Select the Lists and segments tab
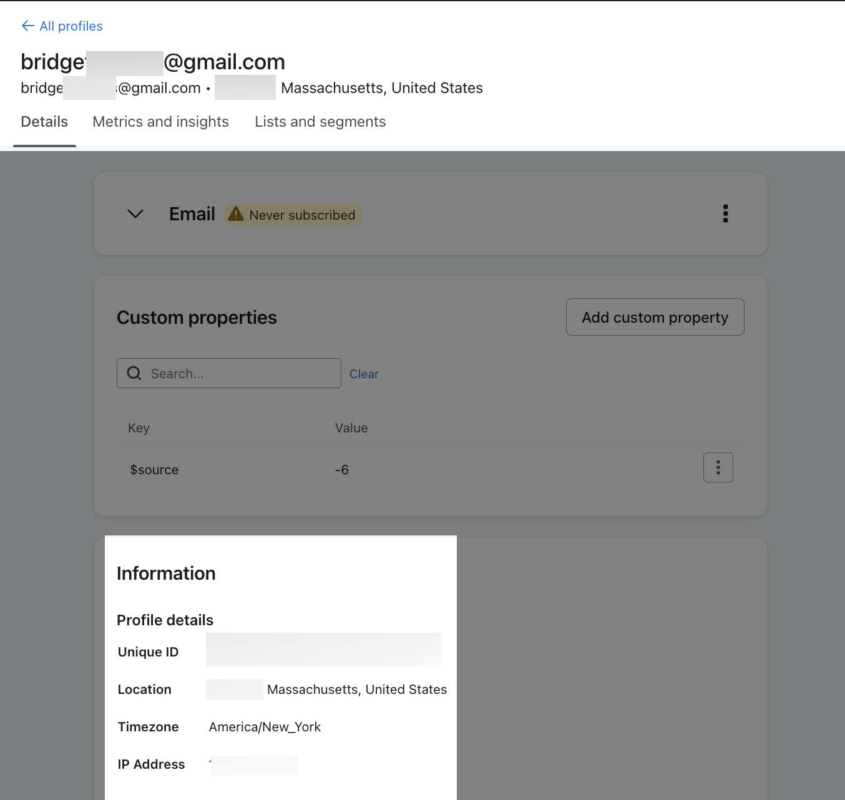Screen dimensions: 845x800 [320, 122]
